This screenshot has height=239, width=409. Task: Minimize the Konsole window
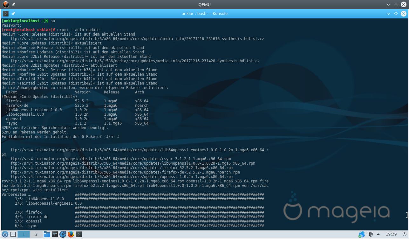[x=388, y=14]
